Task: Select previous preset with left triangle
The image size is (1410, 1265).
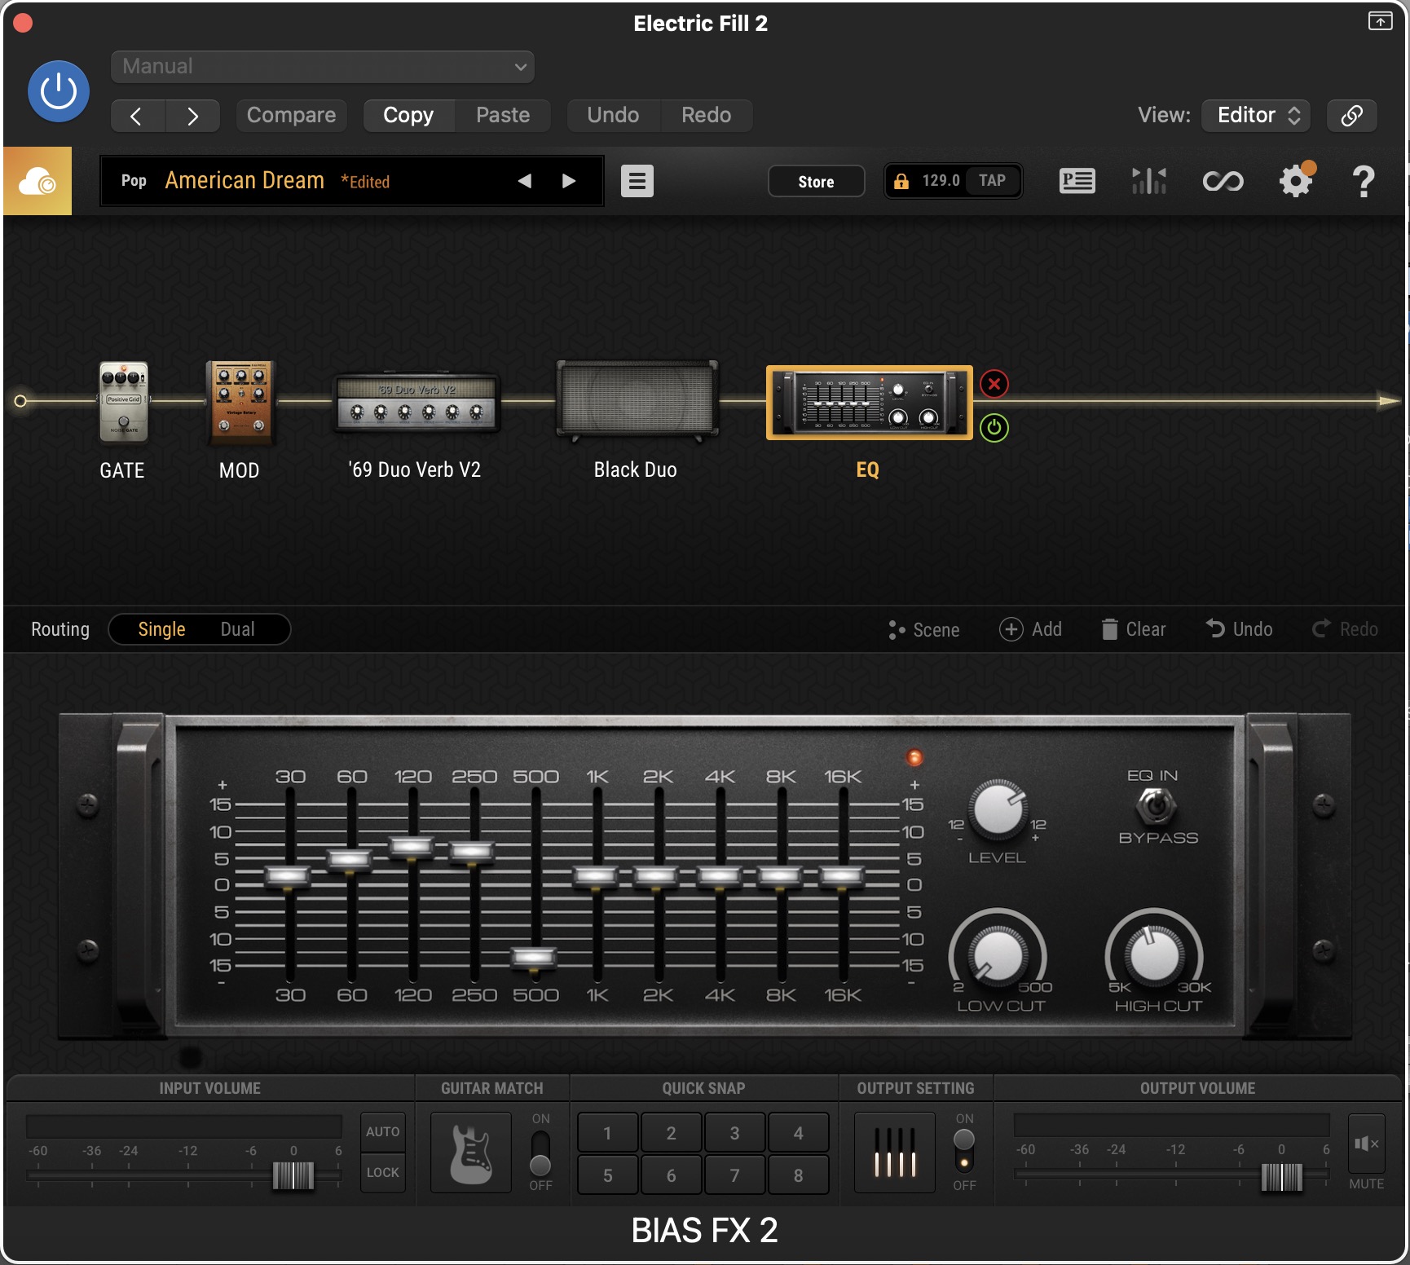Action: pyautogui.click(x=525, y=181)
